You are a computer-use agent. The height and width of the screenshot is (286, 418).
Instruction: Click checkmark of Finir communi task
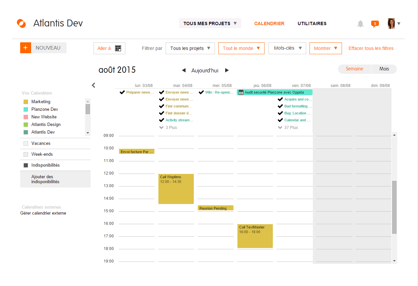162,106
